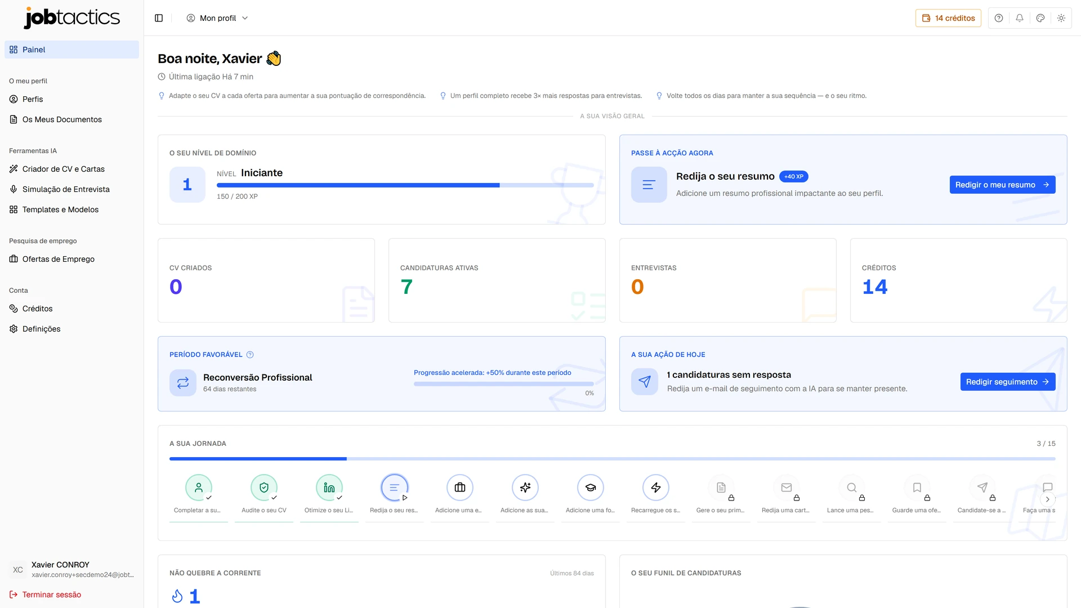Go to Ofertas de Emprego
The height and width of the screenshot is (608, 1081).
72,259
